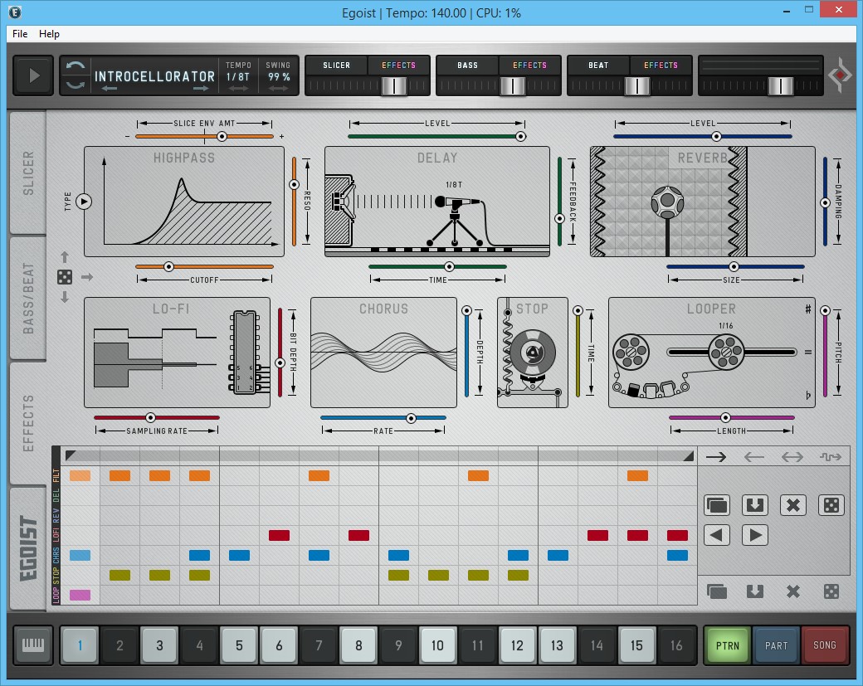Go to next preset arrow under INTROCELLORATOR
Viewport: 863px width, 686px height.
[201, 88]
